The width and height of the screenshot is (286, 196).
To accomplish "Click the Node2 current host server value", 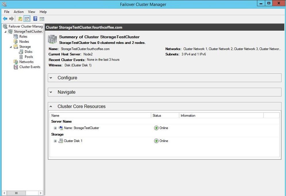I will click(88, 54).
